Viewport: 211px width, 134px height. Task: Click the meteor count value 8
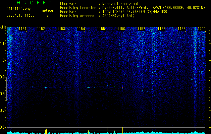point(48,15)
